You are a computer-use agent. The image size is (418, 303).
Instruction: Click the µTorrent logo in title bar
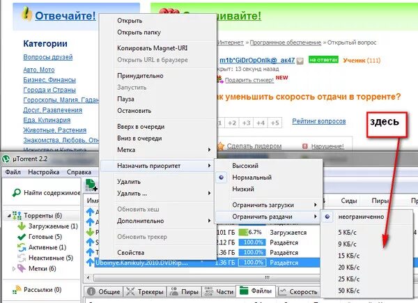tap(6, 159)
